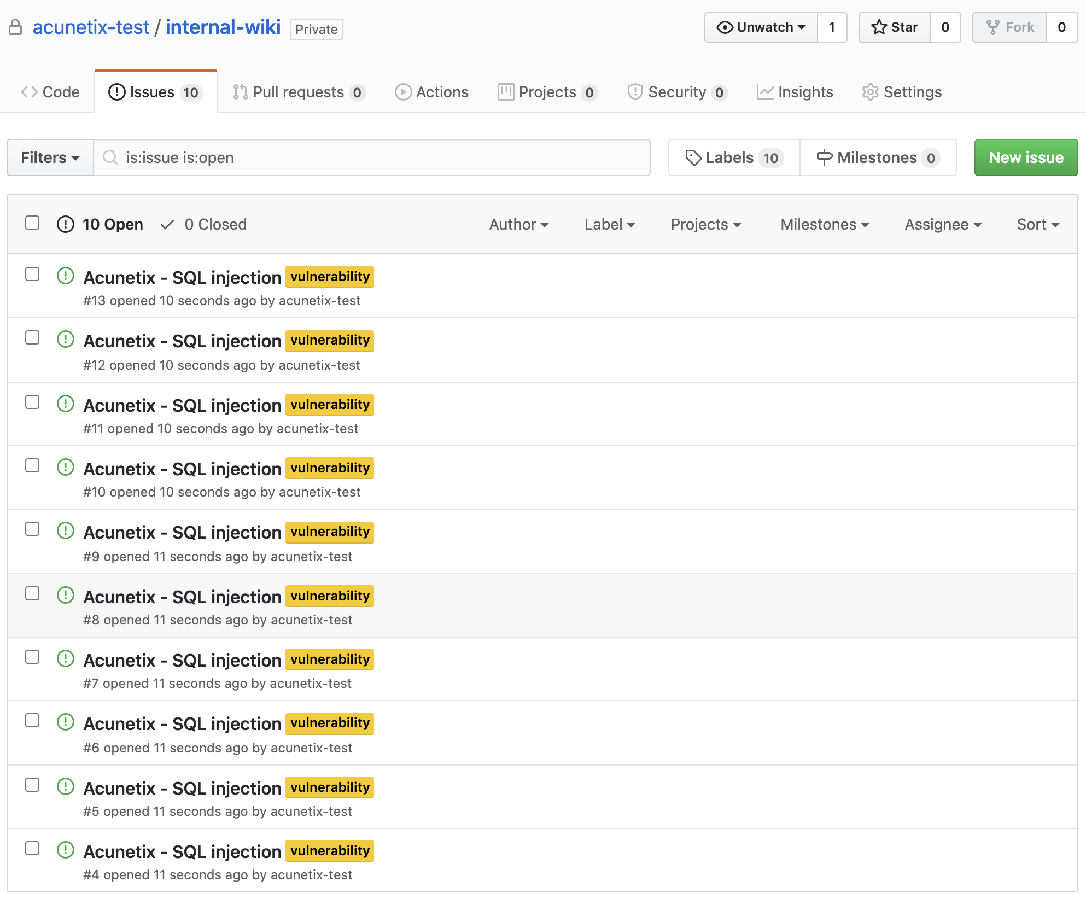
Task: Click the Issues tab icon
Action: pyautogui.click(x=115, y=91)
